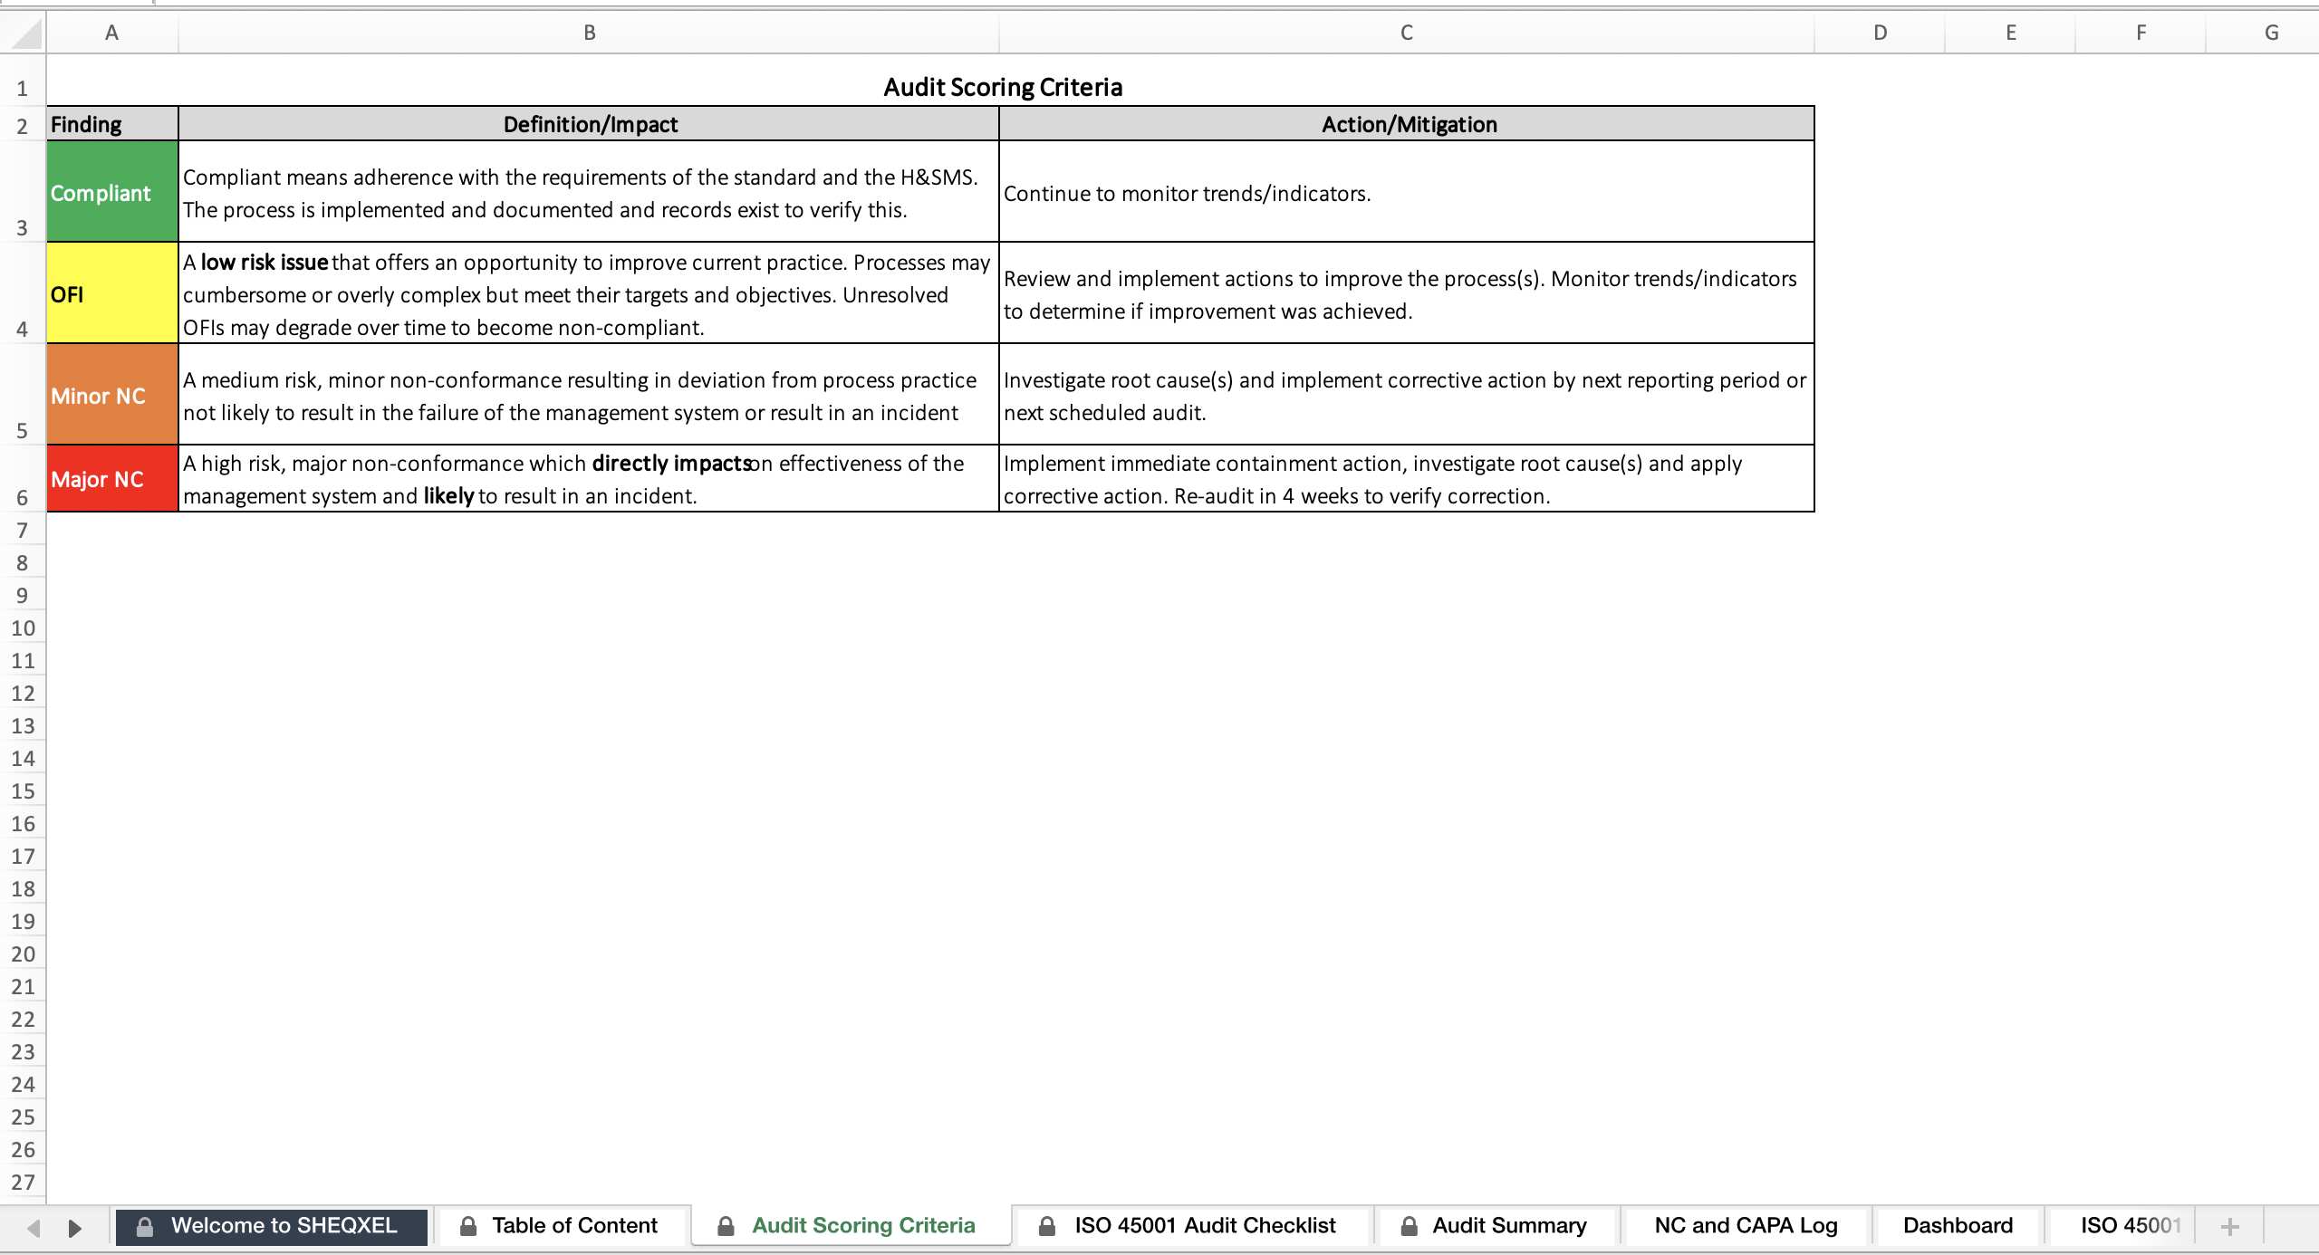This screenshot has width=2319, height=1255.
Task: Open the NC and CAPA Log tab
Action: pyautogui.click(x=1746, y=1226)
